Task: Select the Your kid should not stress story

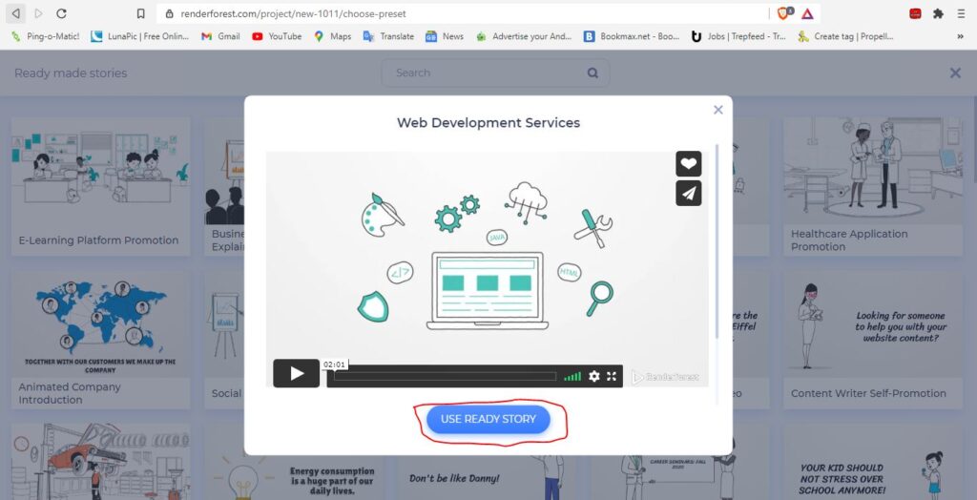Action: (x=872, y=462)
